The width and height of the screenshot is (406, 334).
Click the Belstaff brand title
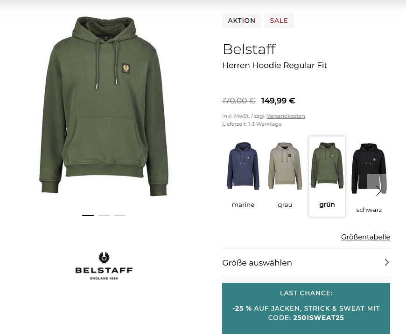point(249,49)
